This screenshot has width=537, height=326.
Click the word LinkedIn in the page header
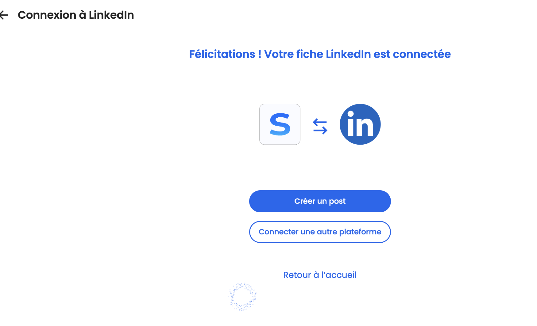[x=111, y=15]
